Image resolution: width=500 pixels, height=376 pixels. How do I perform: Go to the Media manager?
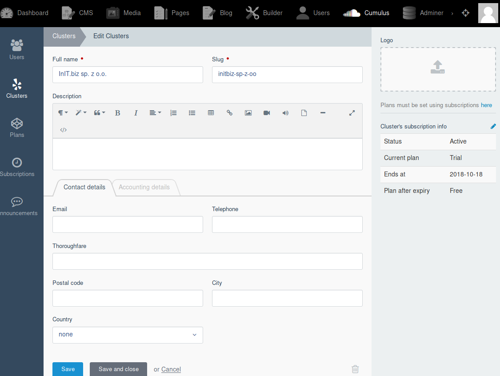tap(124, 13)
